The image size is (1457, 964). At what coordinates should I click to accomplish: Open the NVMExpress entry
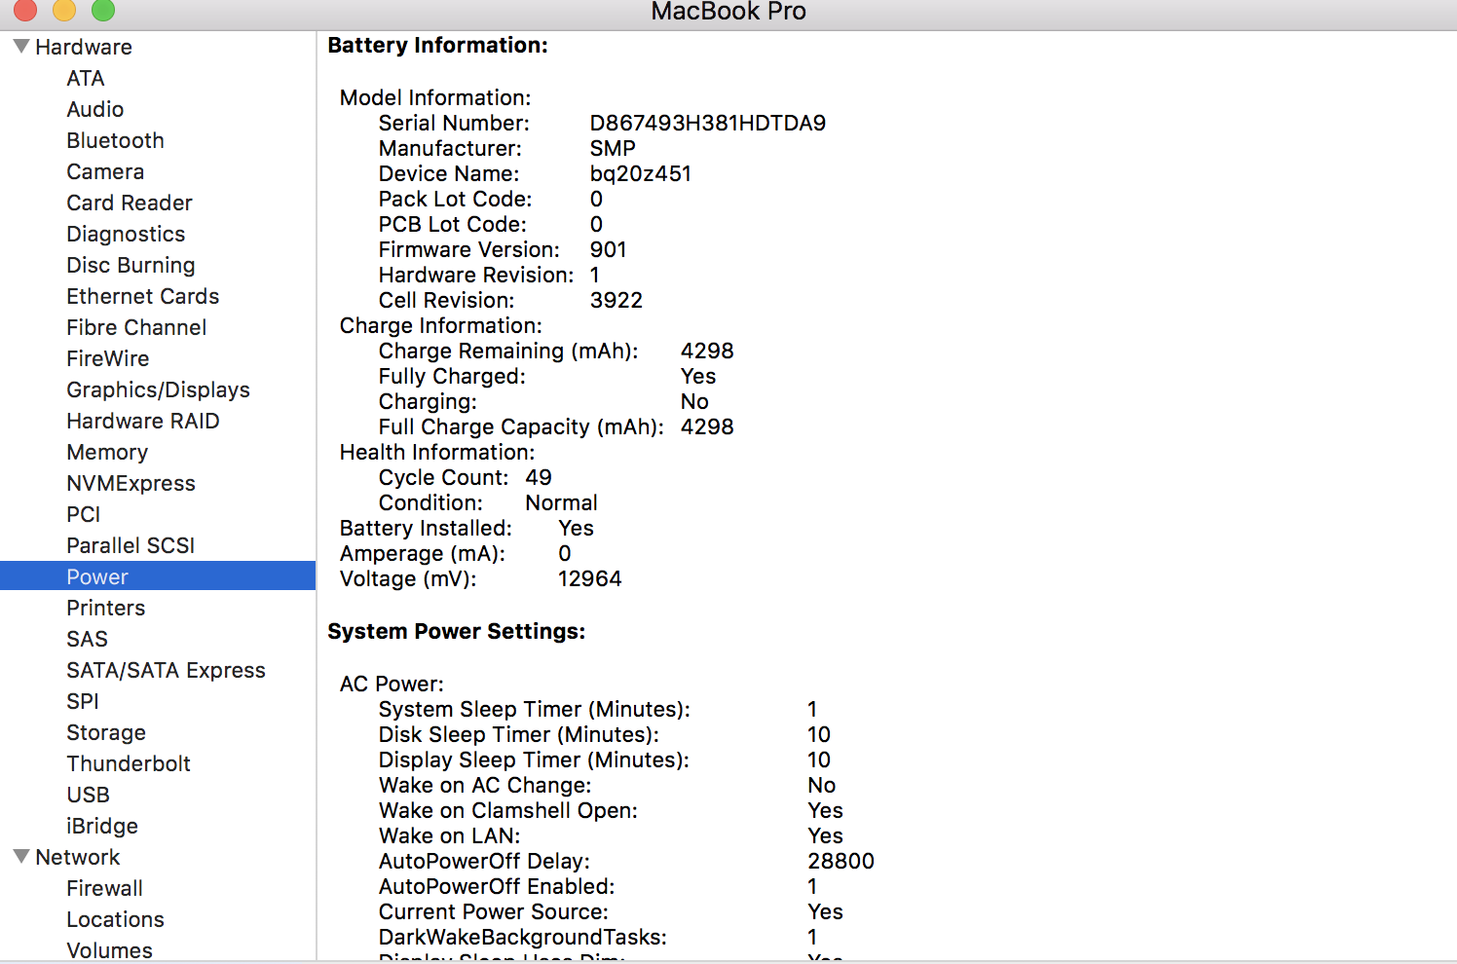tap(131, 483)
